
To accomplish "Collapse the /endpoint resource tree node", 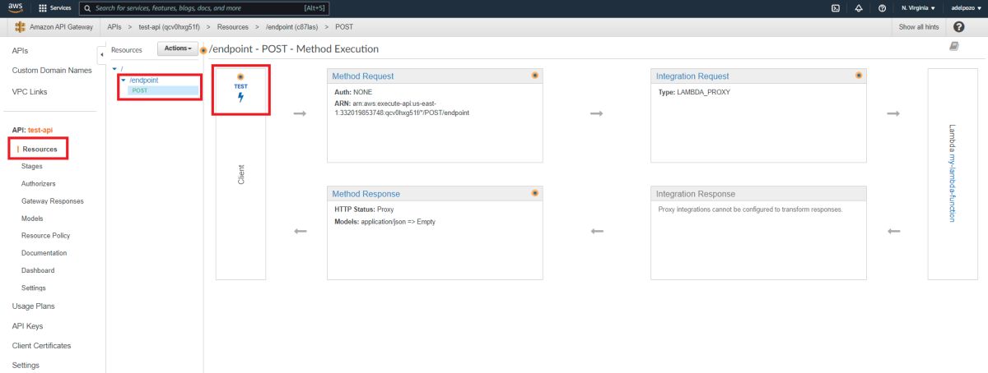I will [x=123, y=80].
